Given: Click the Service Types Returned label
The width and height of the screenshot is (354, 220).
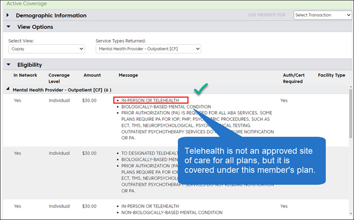Looking at the screenshot, I should (121, 41).
